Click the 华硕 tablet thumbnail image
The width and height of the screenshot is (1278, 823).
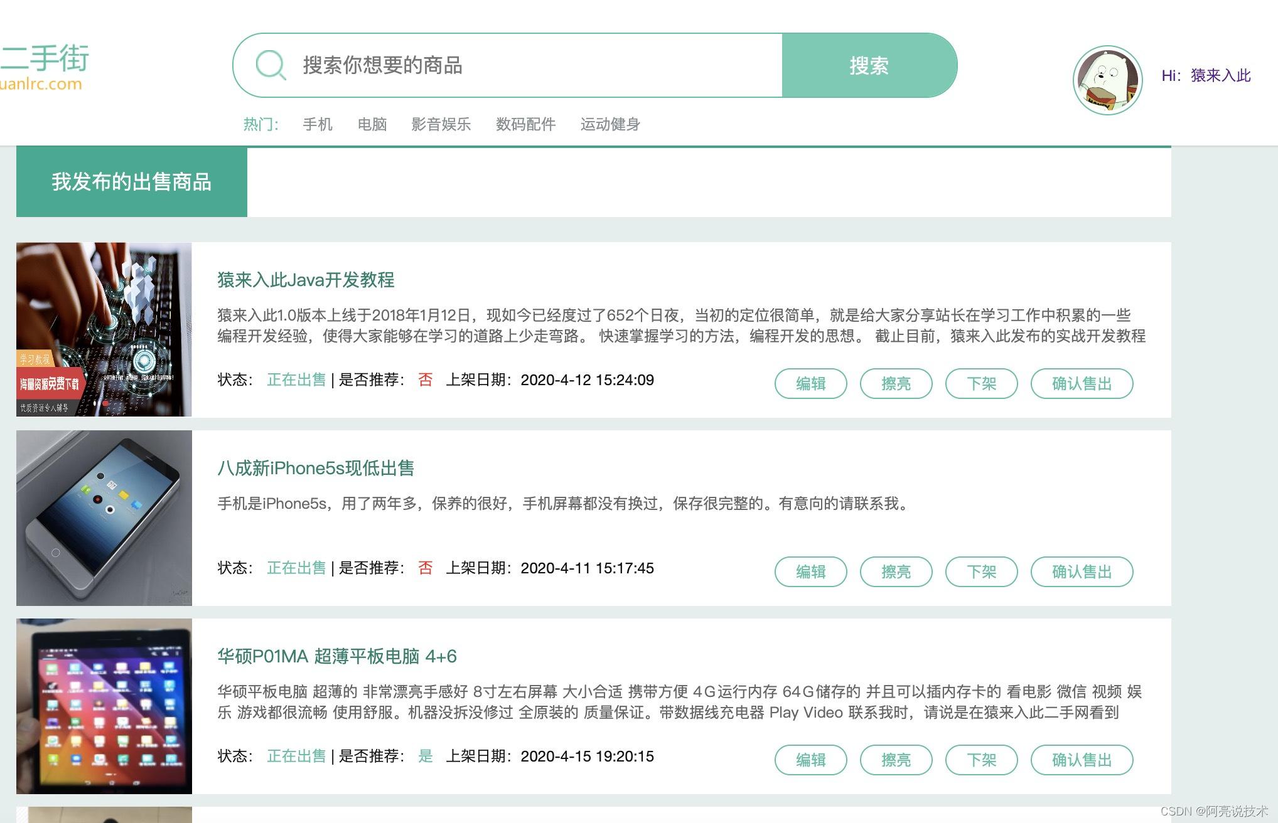pyautogui.click(x=104, y=706)
